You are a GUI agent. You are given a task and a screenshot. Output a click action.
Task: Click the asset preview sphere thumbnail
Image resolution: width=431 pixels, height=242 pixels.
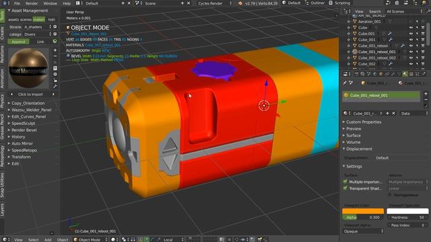coord(28,68)
